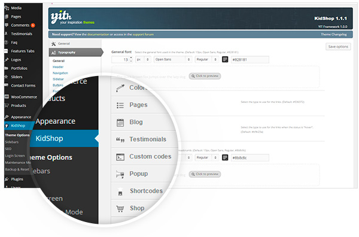Click the Pages list icon in magnifier
The width and height of the screenshot is (359, 237).
point(120,105)
